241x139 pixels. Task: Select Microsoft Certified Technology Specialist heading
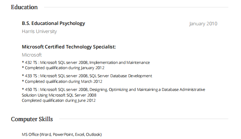(x=69, y=47)
